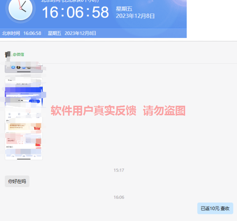Click the analog clock face
Screen dimensions: 237x221
(x=20, y=9)
